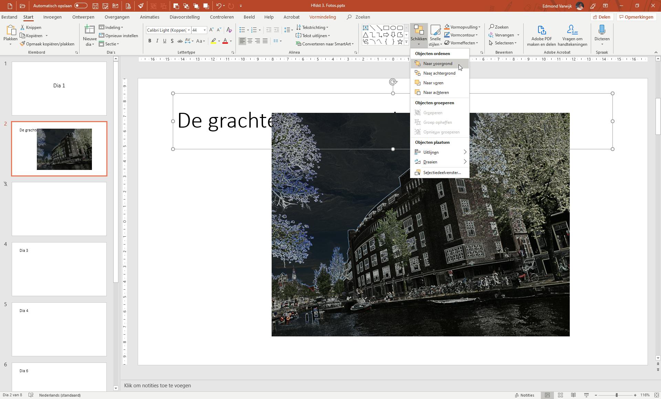661x399 pixels.
Task: Click the Italic formatting icon
Action: pyautogui.click(x=157, y=41)
